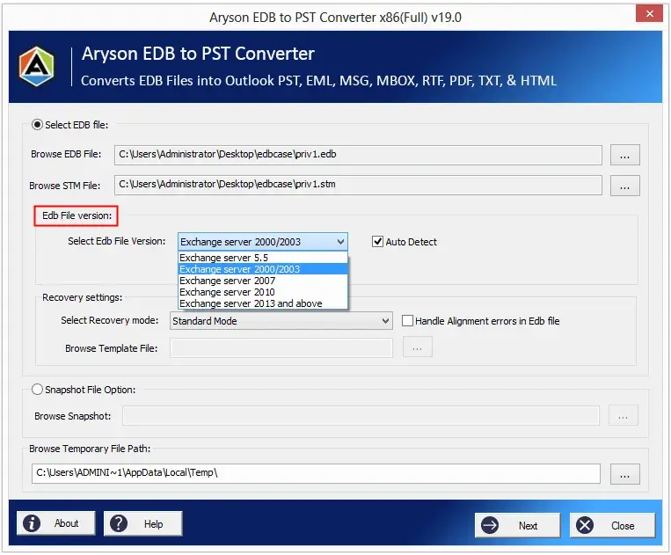
Task: Click the Browse Snapshot ellipsis button
Action: click(x=623, y=415)
